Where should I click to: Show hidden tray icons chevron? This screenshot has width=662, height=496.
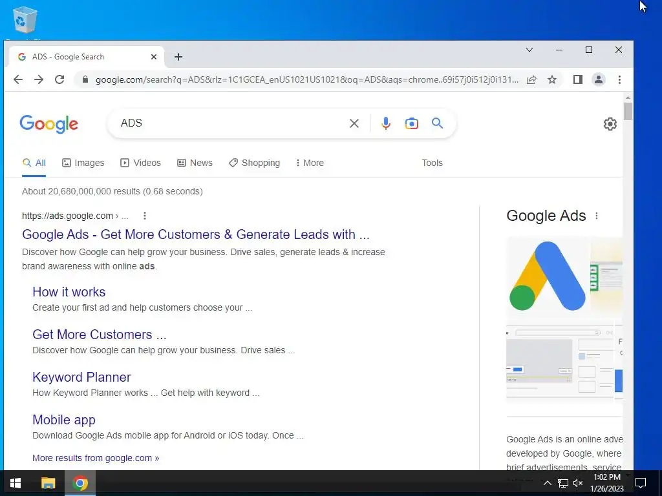pyautogui.click(x=547, y=483)
